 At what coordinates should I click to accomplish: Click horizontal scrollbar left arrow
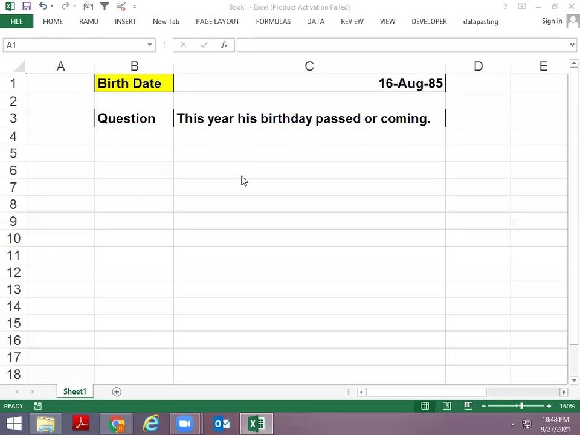(362, 391)
